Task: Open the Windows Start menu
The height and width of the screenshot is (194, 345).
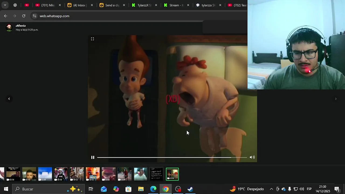Action: (6, 189)
